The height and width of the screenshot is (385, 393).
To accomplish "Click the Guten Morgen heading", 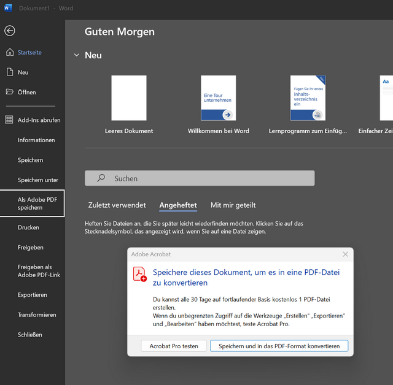I will tap(120, 32).
